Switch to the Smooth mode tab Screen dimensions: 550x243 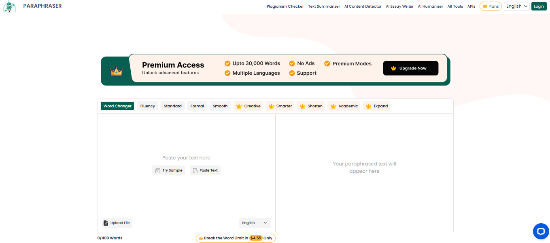(x=220, y=106)
